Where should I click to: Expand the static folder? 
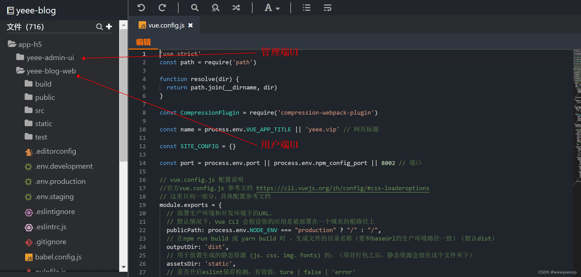[x=39, y=124]
